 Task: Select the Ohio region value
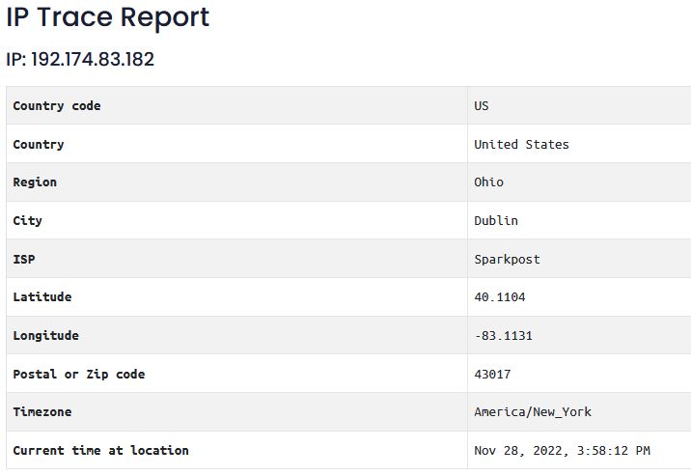(488, 182)
